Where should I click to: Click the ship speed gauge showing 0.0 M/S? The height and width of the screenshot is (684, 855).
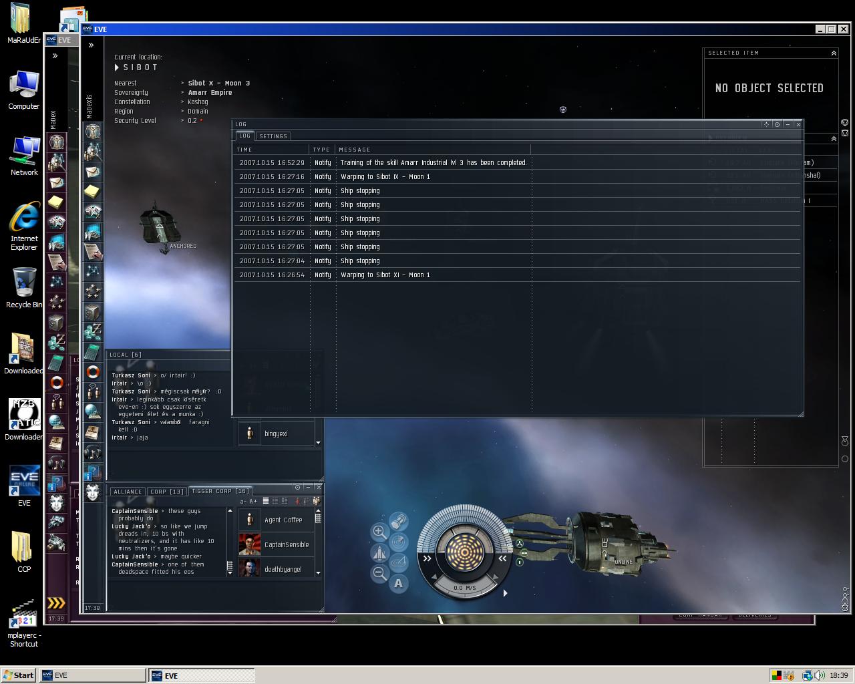coord(465,587)
